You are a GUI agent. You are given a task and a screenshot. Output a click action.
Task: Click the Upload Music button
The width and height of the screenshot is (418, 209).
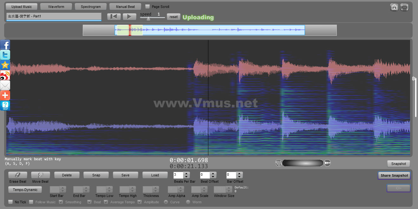point(22,7)
